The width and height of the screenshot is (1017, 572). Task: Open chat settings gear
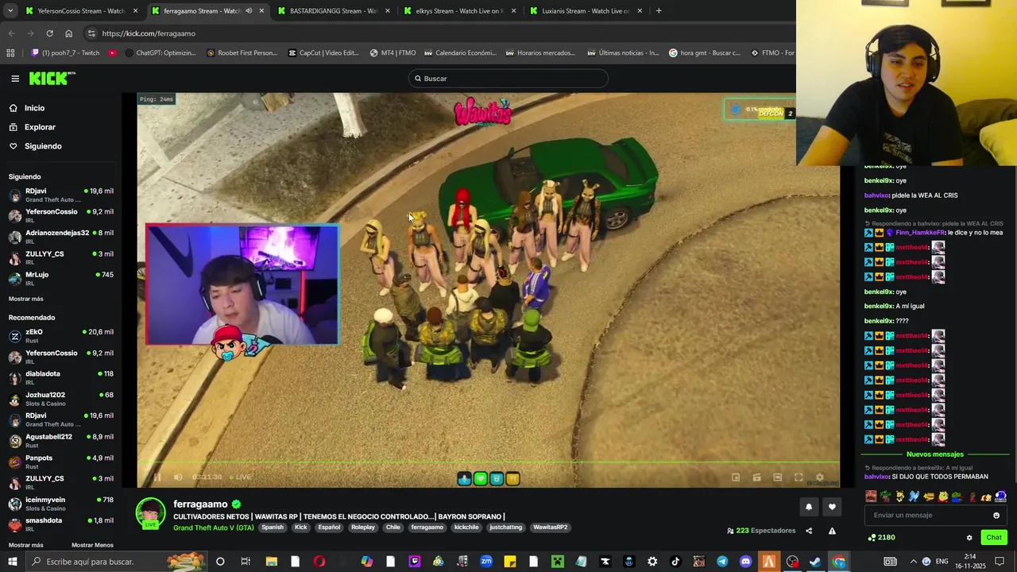(x=969, y=538)
